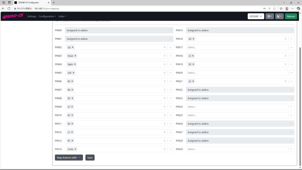Remove the S2 tag from PIN21
The width and height of the screenshot is (302, 170).
coord(193,81)
